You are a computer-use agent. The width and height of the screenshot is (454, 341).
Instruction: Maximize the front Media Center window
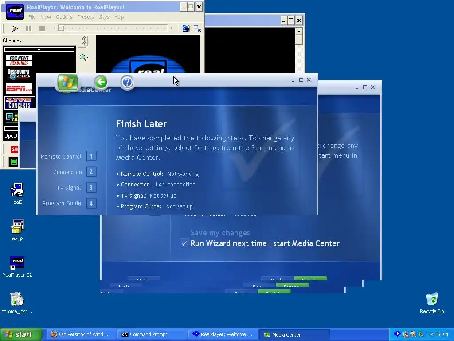click(x=301, y=80)
